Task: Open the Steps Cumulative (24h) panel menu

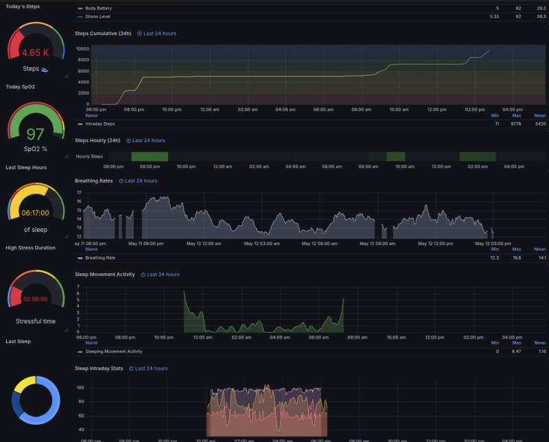Action: (104, 33)
